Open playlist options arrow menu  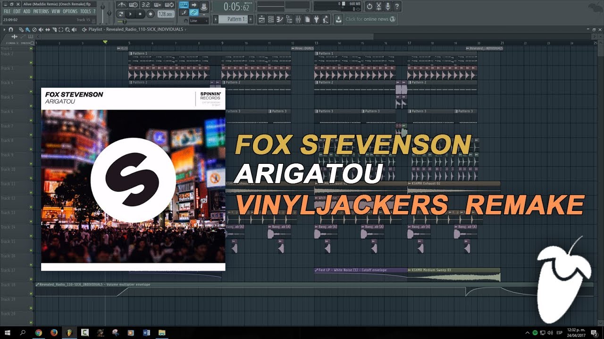coord(4,30)
